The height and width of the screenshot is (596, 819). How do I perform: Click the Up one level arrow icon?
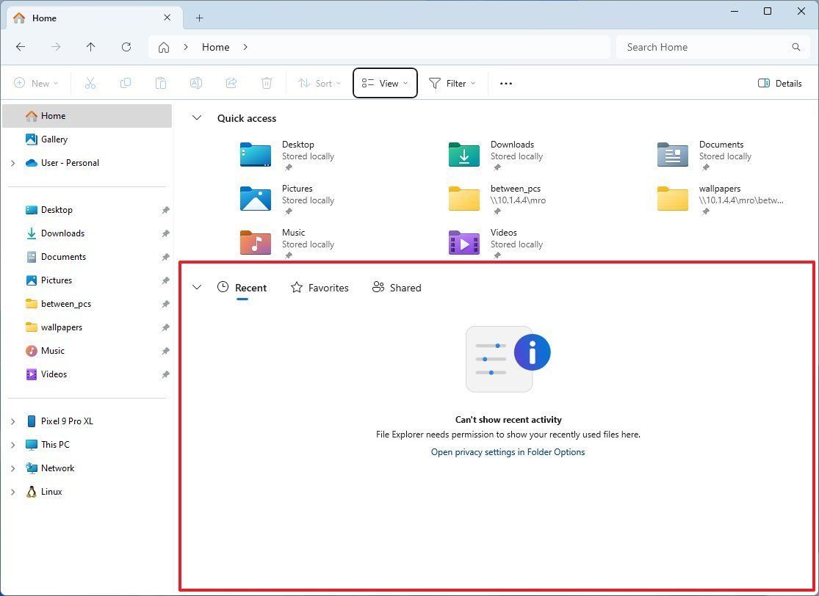tap(90, 47)
